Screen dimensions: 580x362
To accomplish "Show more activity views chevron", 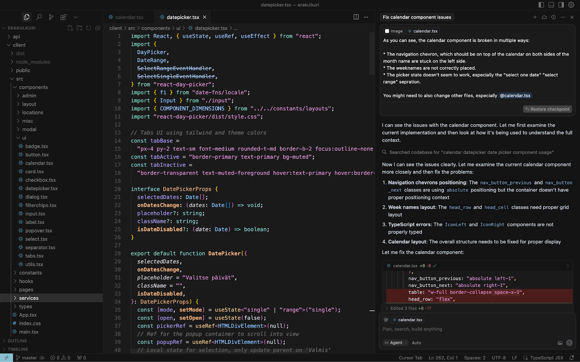I will (x=76, y=17).
